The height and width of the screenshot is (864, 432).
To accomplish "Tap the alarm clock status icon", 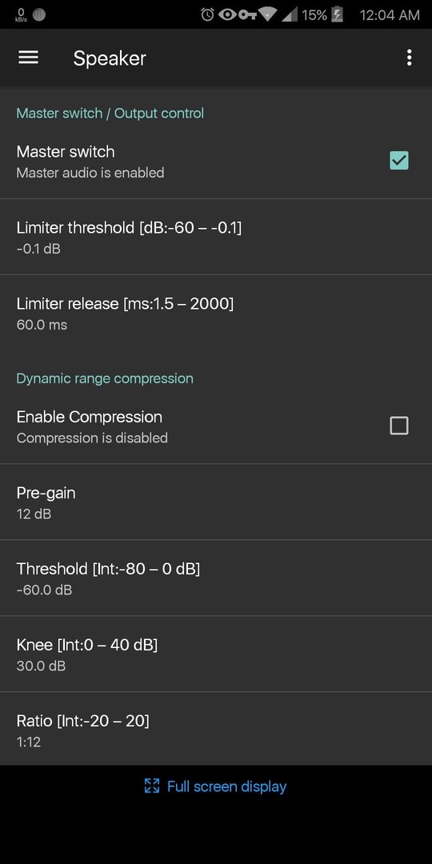I will pyautogui.click(x=207, y=15).
